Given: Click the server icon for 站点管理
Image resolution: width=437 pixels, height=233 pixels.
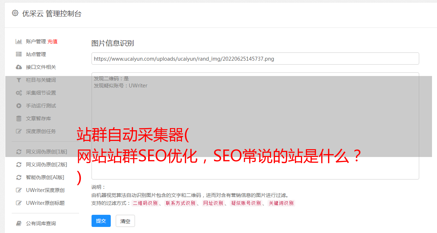Looking at the screenshot, I should [19, 54].
